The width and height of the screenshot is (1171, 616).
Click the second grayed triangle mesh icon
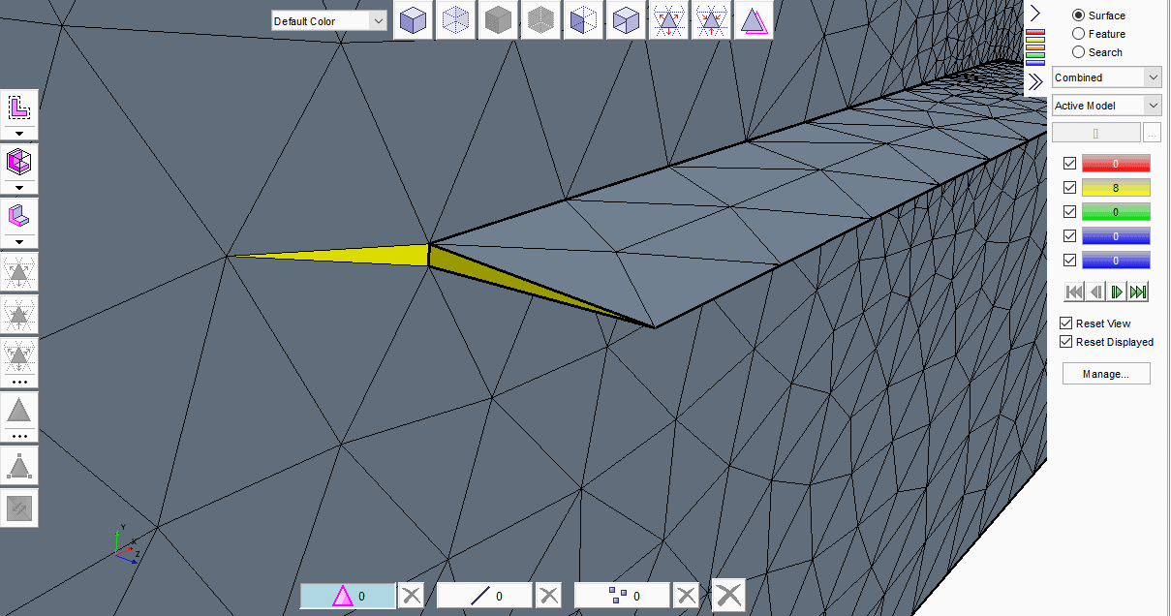click(x=18, y=314)
